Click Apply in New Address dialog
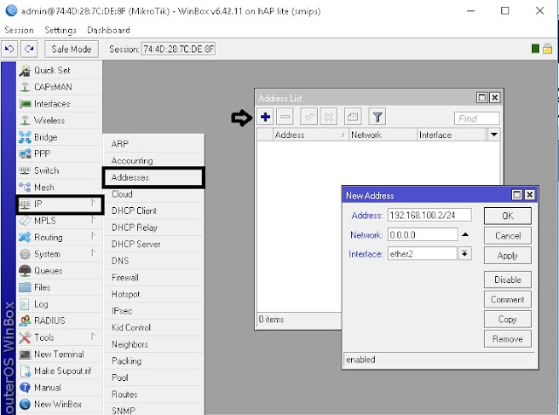 coord(507,255)
